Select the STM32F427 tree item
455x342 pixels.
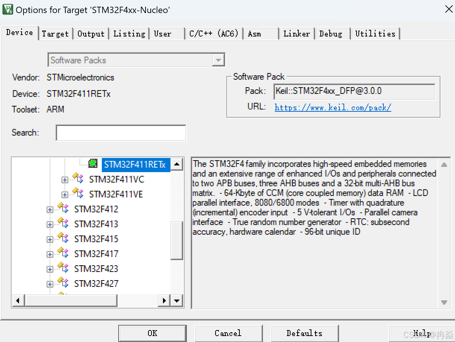pos(96,284)
